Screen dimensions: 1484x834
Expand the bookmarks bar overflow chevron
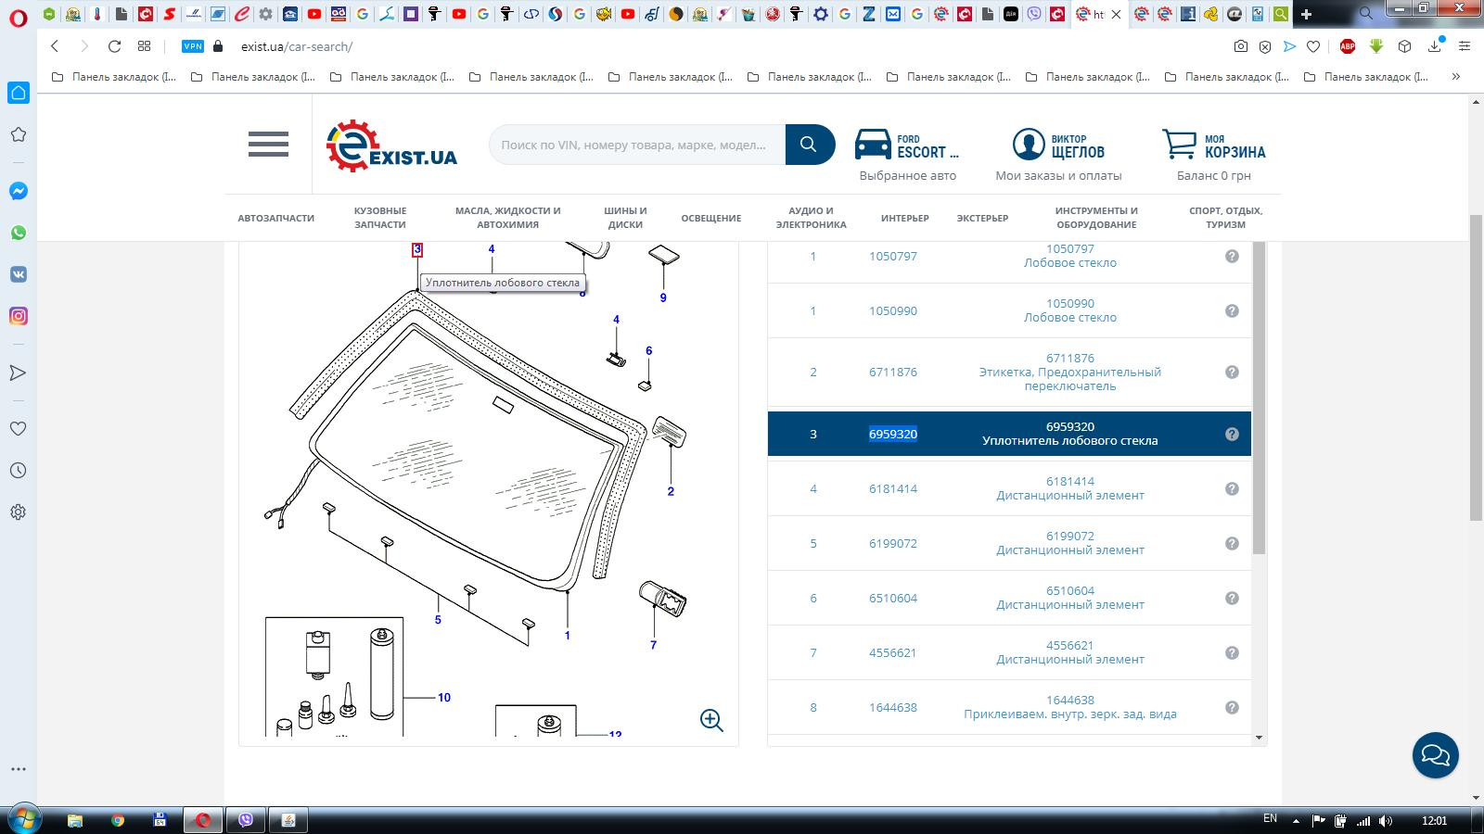tap(1455, 77)
